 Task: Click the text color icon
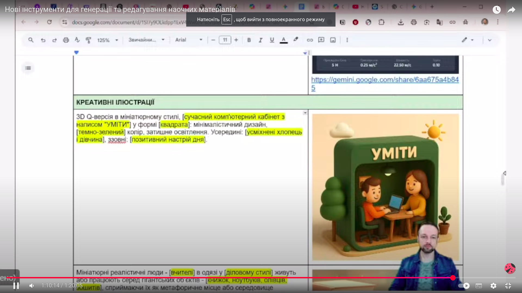point(284,40)
